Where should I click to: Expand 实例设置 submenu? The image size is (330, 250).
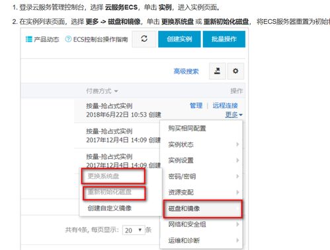click(x=201, y=160)
